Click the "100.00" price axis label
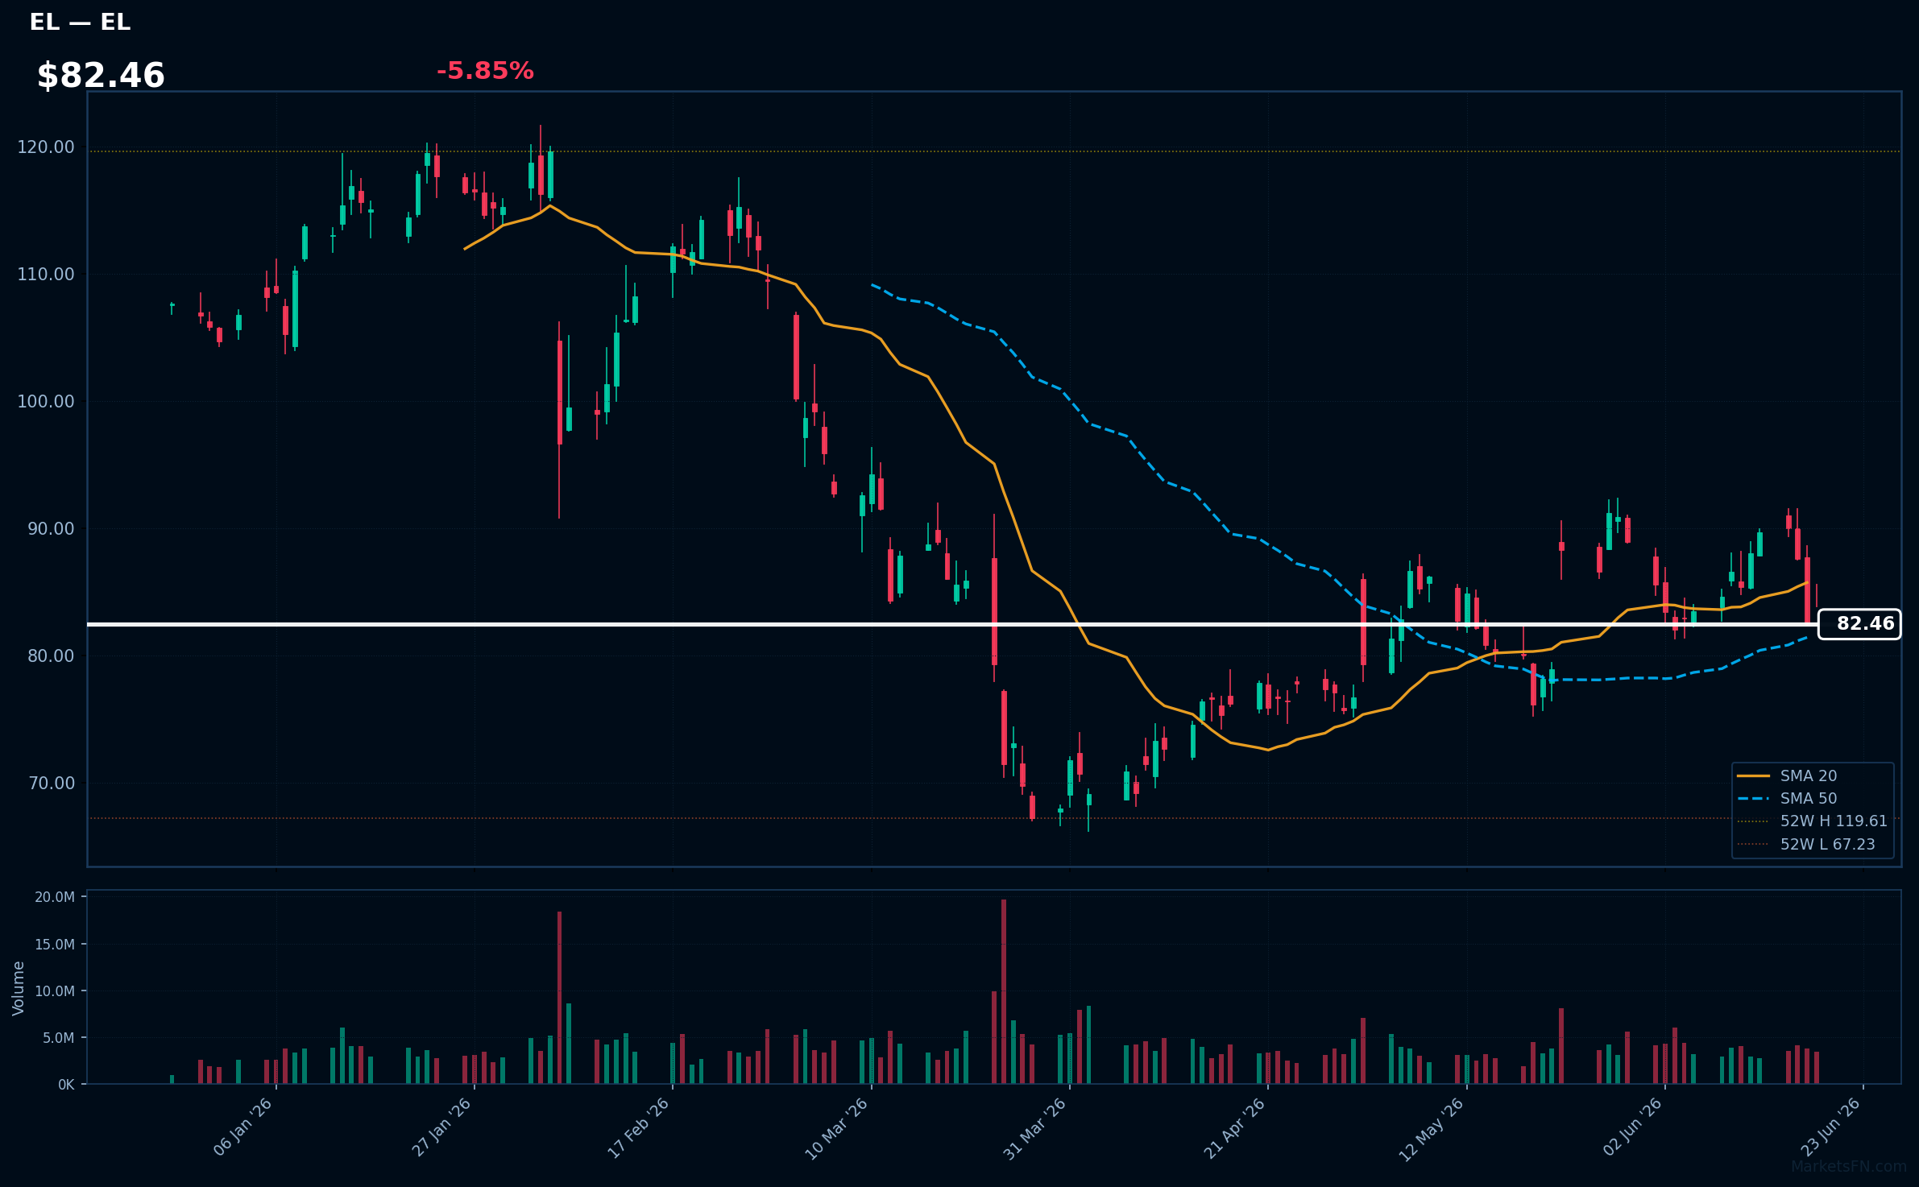This screenshot has height=1187, width=1919. (46, 401)
